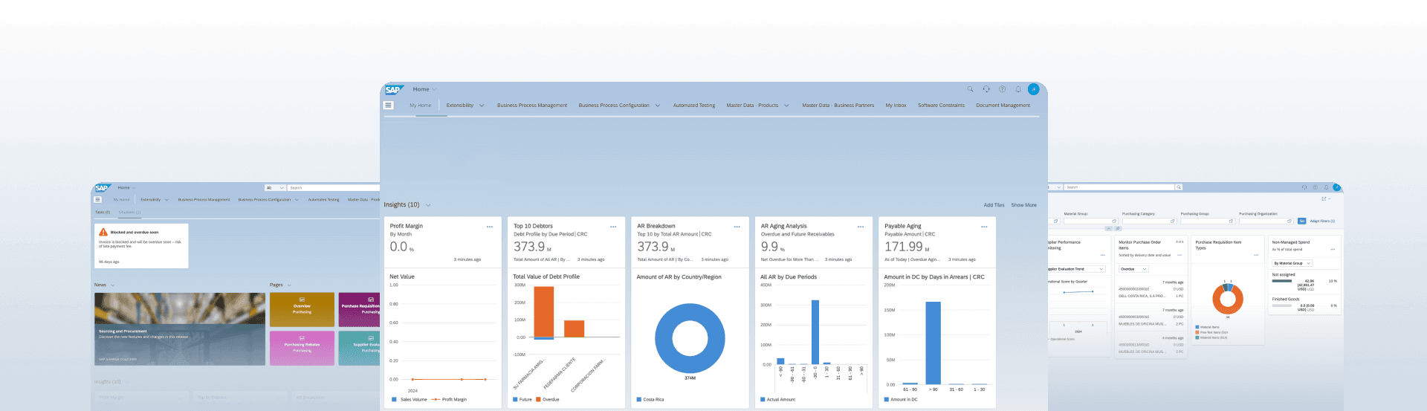Click the search field in the right window
This screenshot has height=411, width=1427.
(x=1119, y=187)
